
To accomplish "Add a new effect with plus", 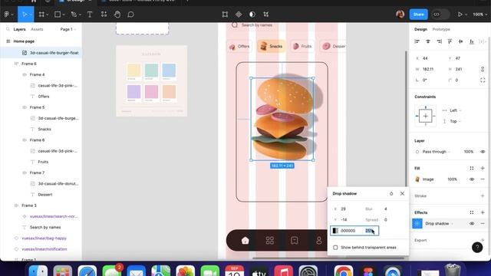I will click(483, 212).
